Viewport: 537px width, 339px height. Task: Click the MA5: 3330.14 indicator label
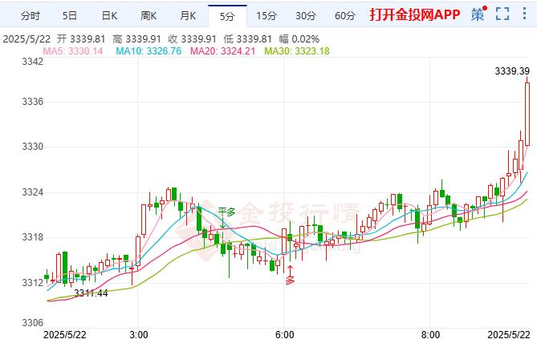tap(72, 51)
